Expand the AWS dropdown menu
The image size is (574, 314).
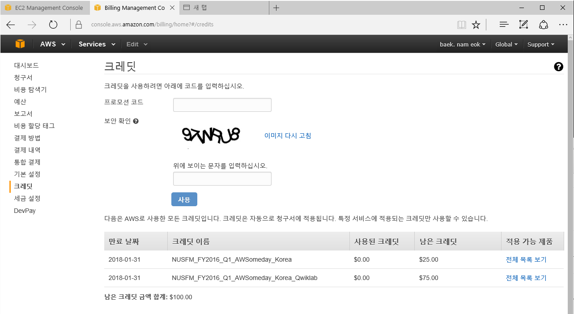coord(53,44)
